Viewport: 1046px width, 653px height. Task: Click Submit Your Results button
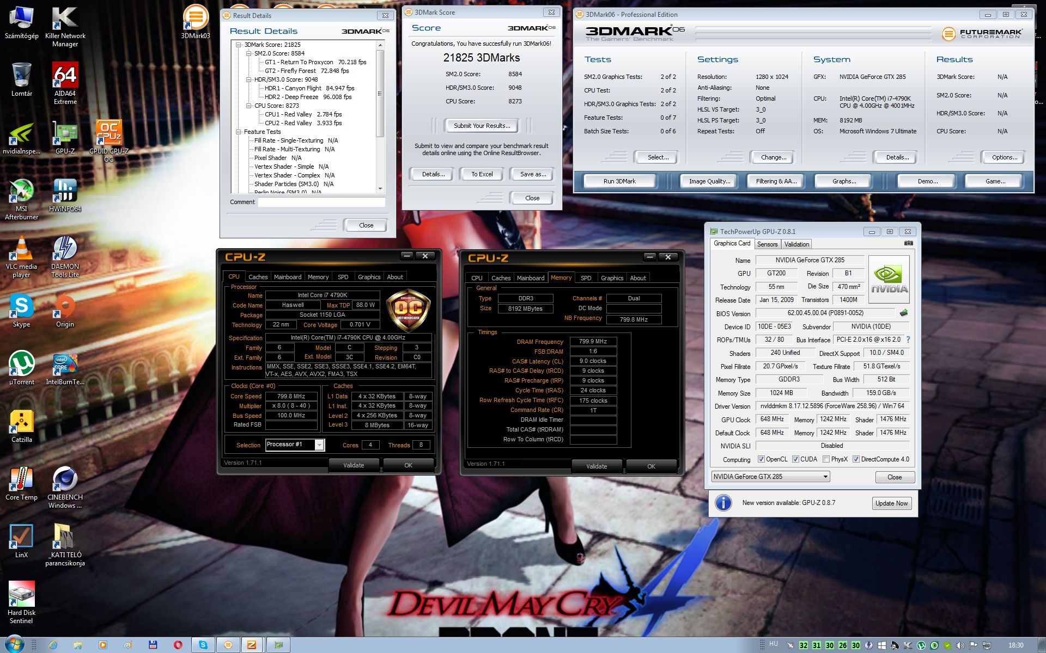click(482, 126)
